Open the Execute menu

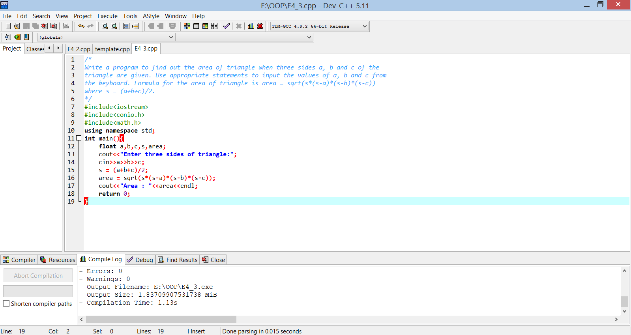pos(108,16)
